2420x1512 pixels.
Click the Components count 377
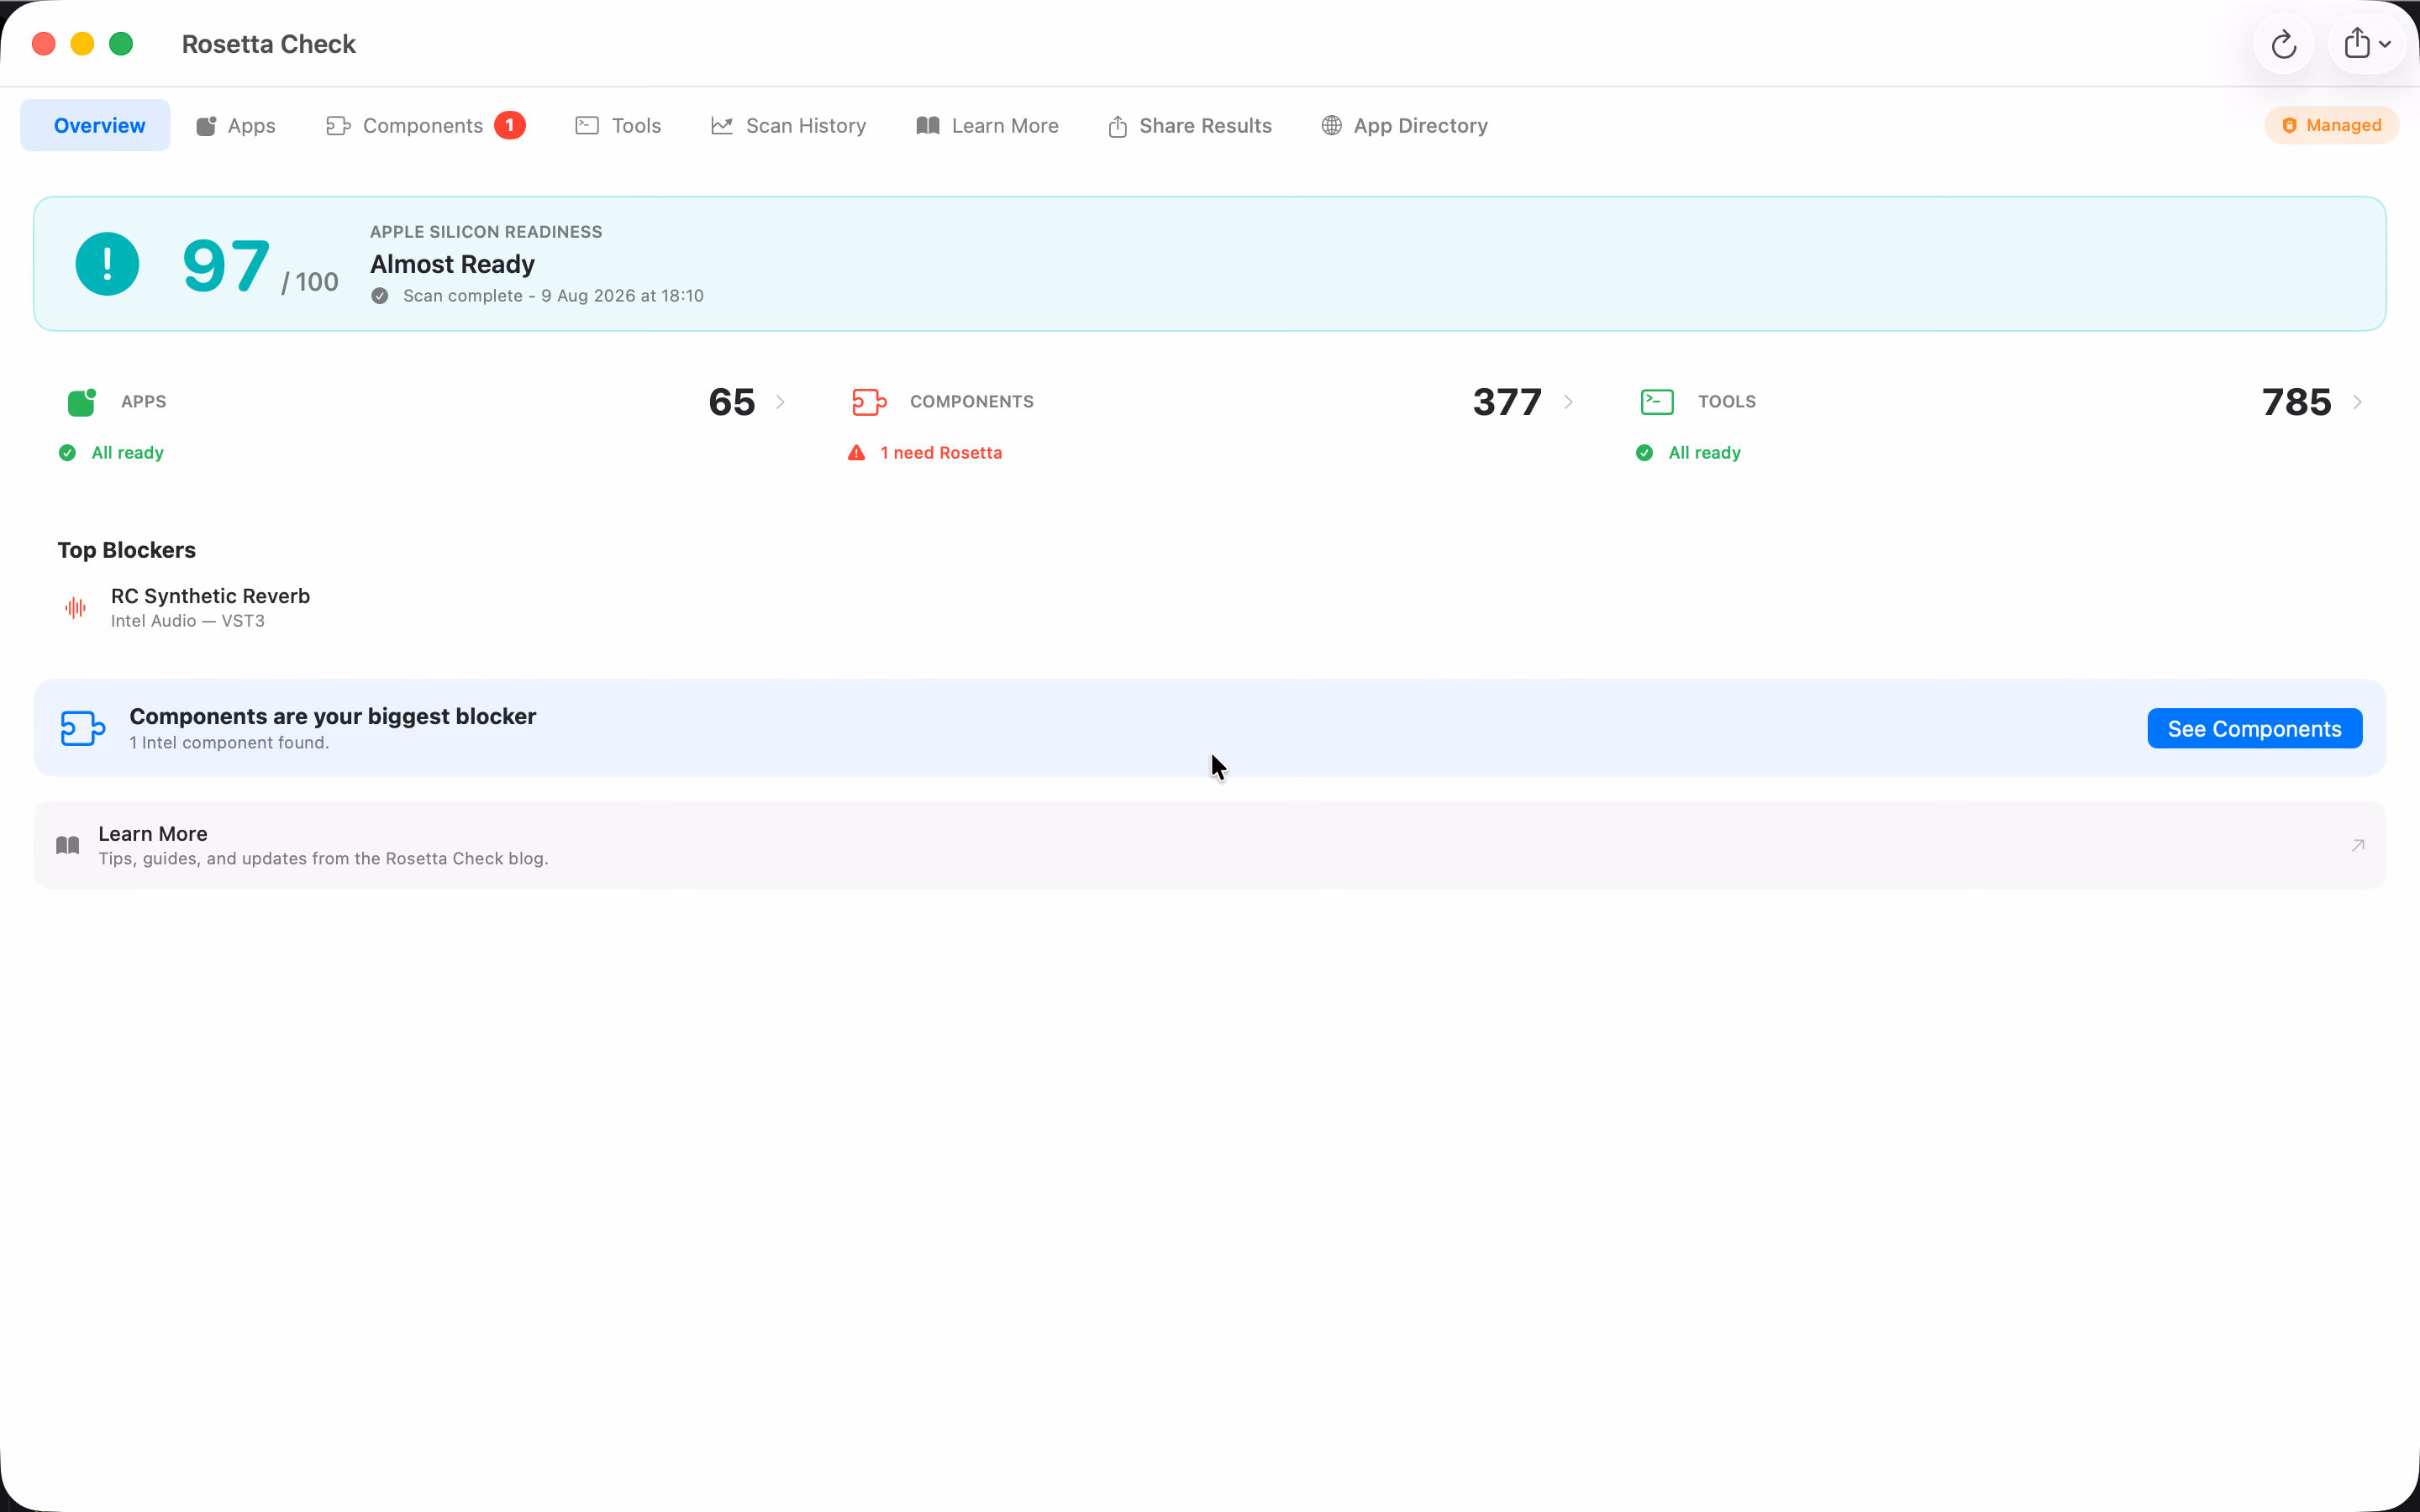click(1507, 402)
